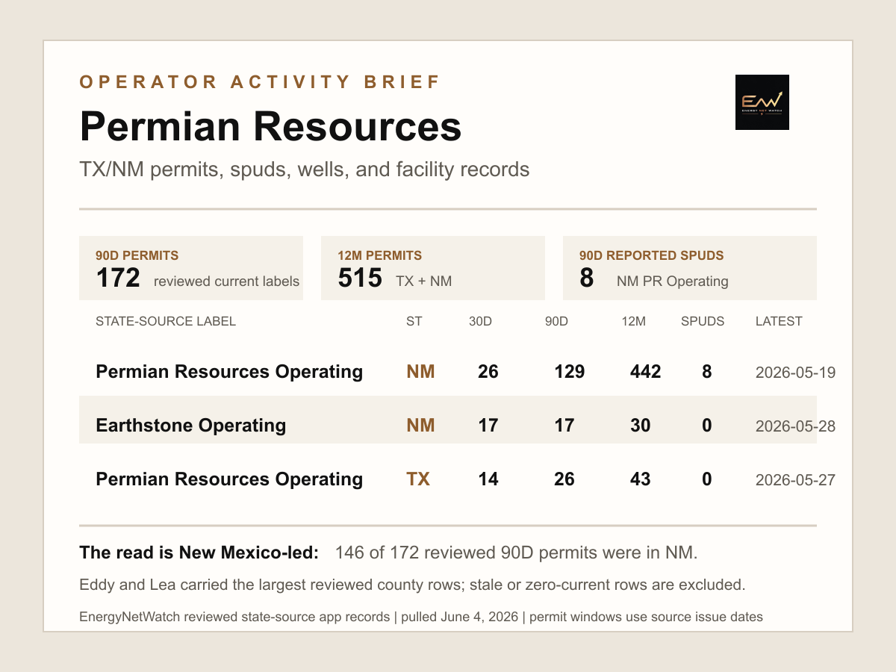Click the 442 value in 12M column

point(646,372)
